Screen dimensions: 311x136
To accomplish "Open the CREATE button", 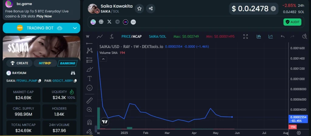I will click(19, 63).
